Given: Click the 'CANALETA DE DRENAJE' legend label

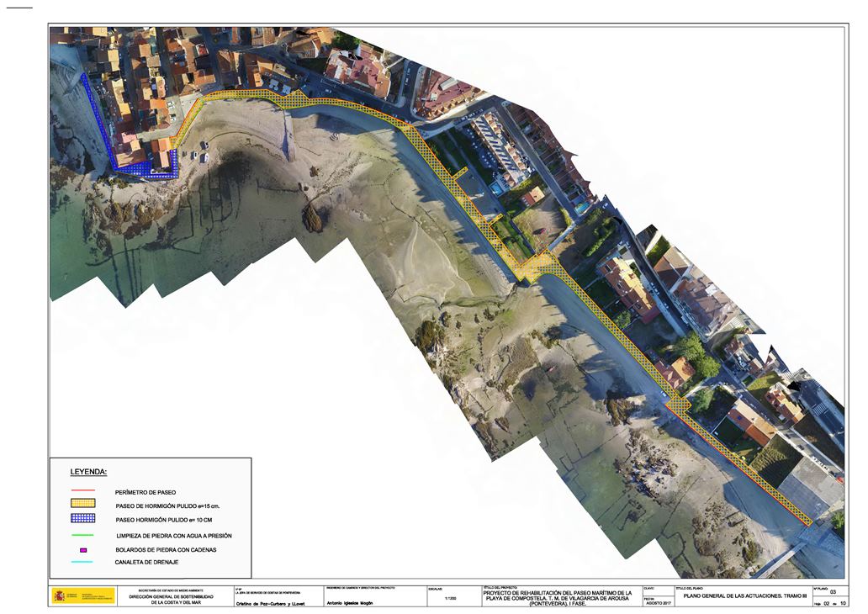Looking at the screenshot, I should point(147,562).
